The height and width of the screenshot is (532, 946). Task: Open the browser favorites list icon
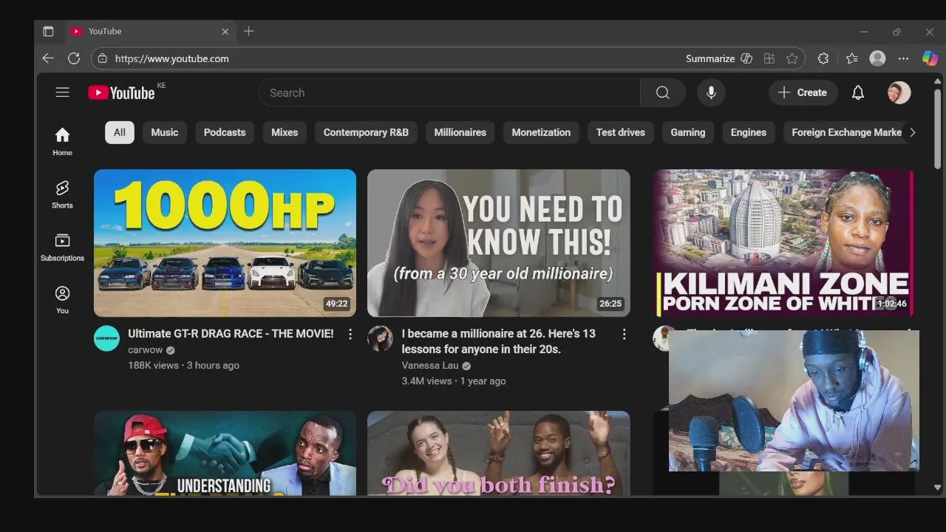coord(851,58)
